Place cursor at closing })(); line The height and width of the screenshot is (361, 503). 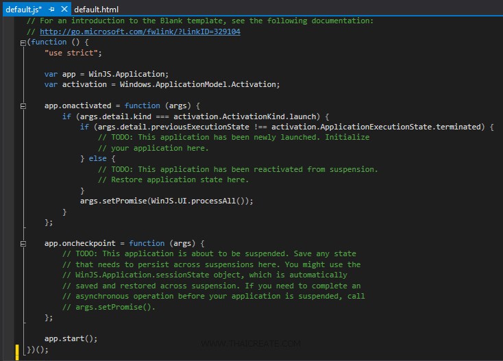(38, 349)
